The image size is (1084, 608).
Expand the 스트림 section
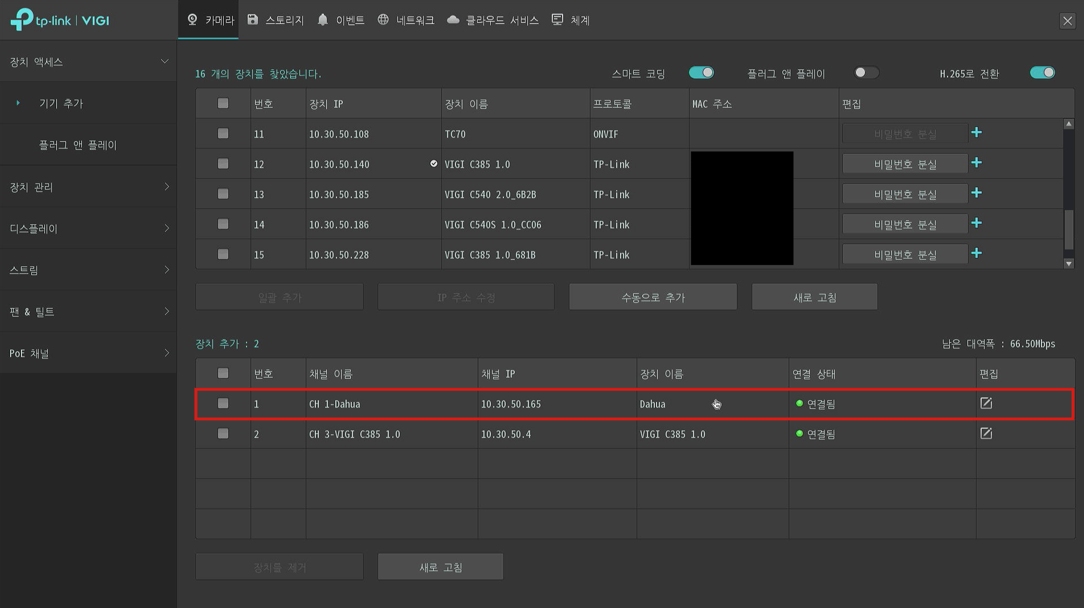(89, 270)
